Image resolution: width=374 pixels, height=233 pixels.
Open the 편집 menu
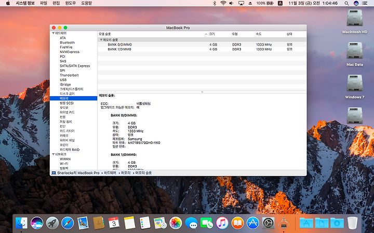tap(56, 3)
